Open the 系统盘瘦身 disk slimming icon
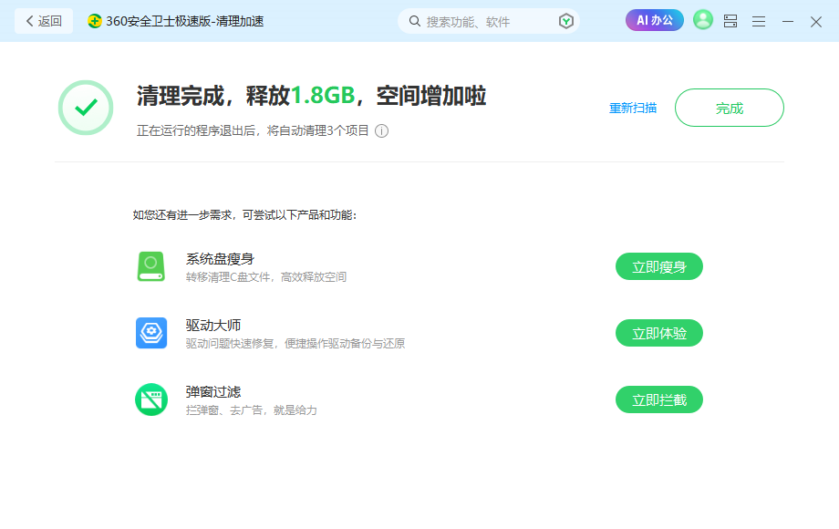 (x=151, y=265)
